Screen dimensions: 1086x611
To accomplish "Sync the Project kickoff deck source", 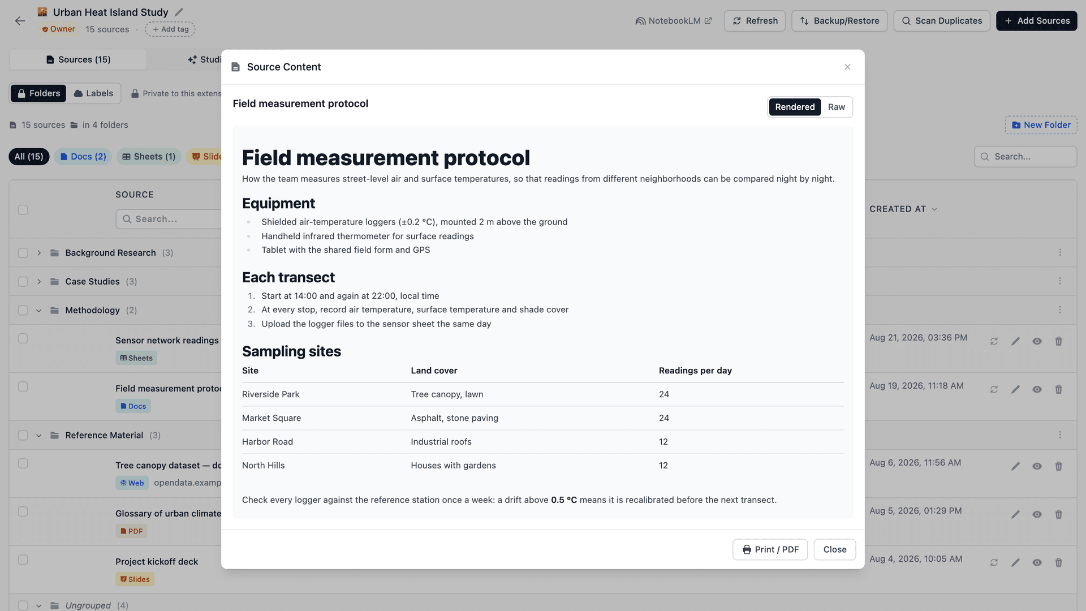I will tap(994, 562).
